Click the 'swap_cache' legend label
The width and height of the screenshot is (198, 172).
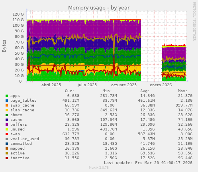coord(22,105)
